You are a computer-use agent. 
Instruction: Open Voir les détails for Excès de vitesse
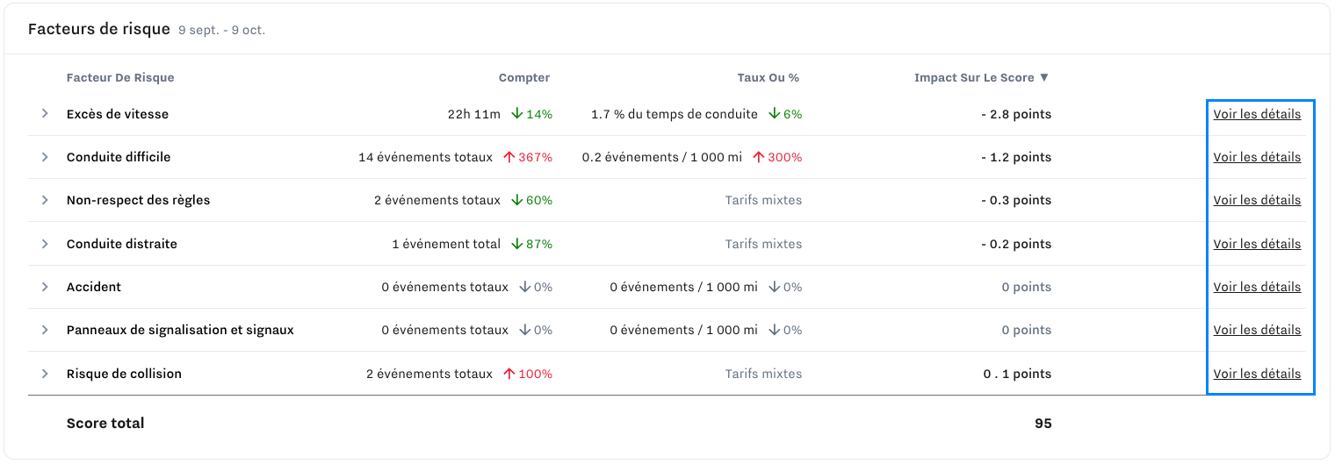point(1257,114)
